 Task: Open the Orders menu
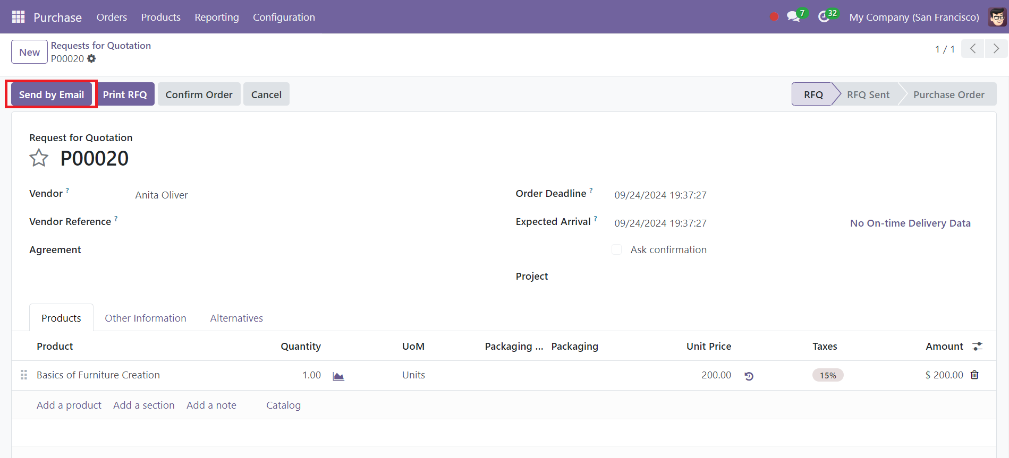(112, 17)
